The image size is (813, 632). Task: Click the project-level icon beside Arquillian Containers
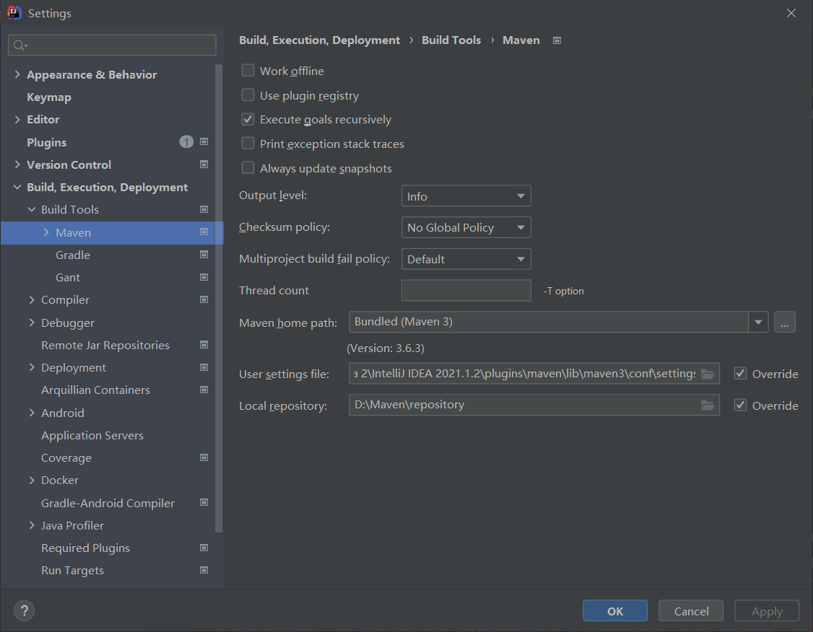[204, 390]
